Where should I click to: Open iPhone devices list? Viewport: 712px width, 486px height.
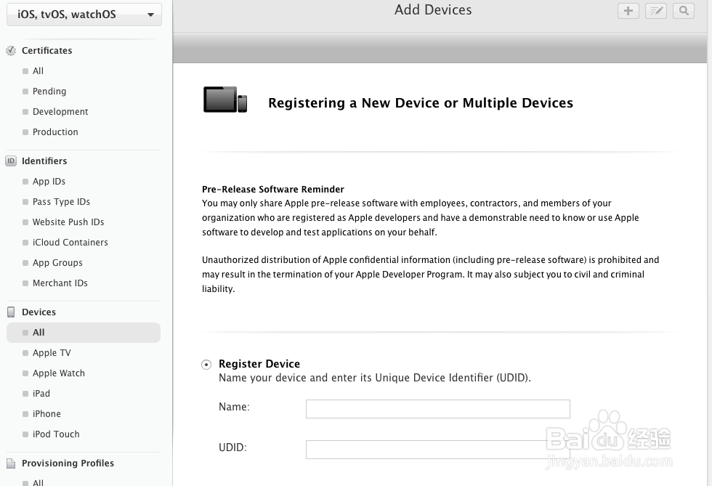point(46,414)
